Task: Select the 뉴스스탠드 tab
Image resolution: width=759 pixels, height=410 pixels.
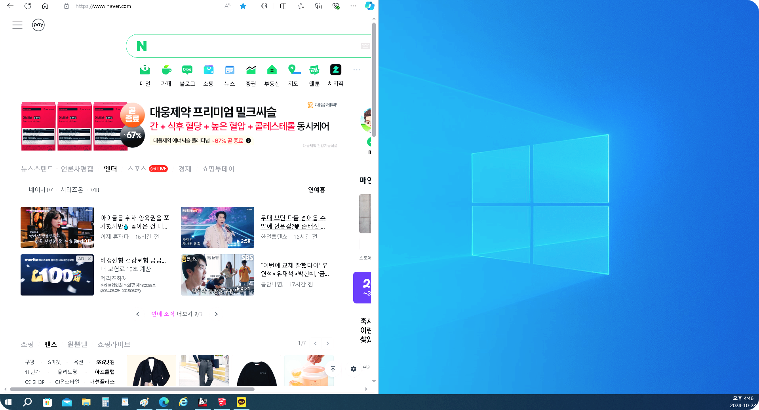Action: [x=37, y=169]
